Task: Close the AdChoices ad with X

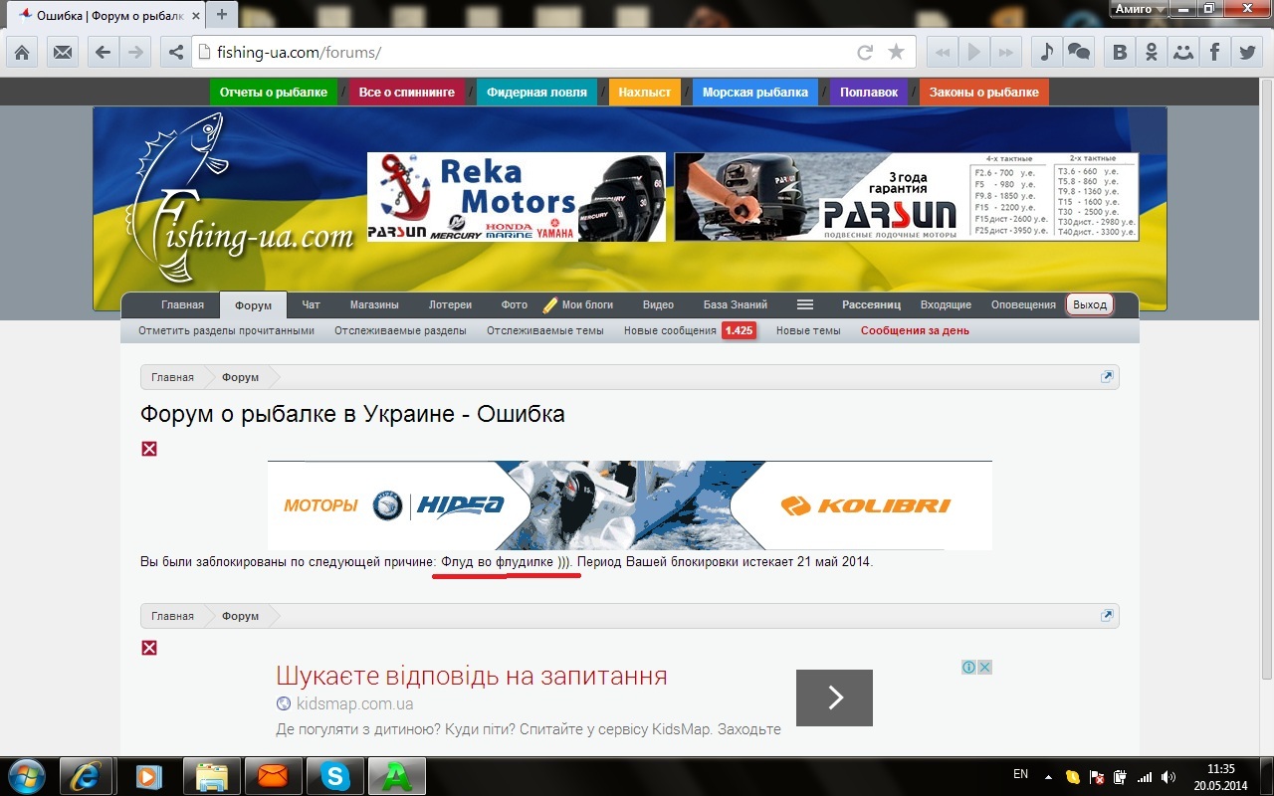Action: 984,667
